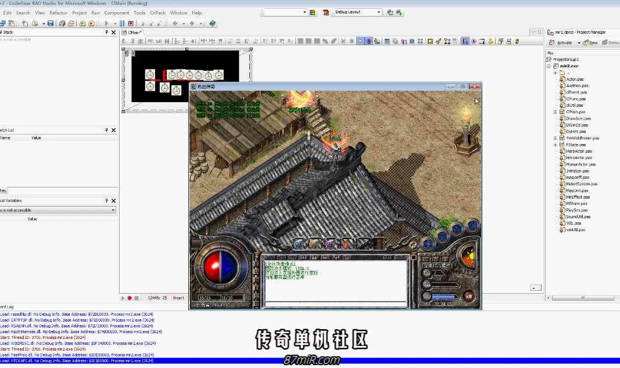Click the round red button in game panel
The width and height of the screenshot is (620, 368).
468,296
